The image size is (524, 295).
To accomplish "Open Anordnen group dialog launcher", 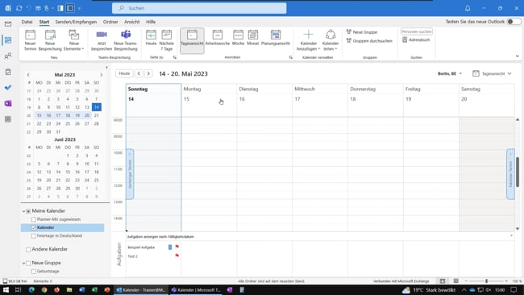I will pos(291,57).
